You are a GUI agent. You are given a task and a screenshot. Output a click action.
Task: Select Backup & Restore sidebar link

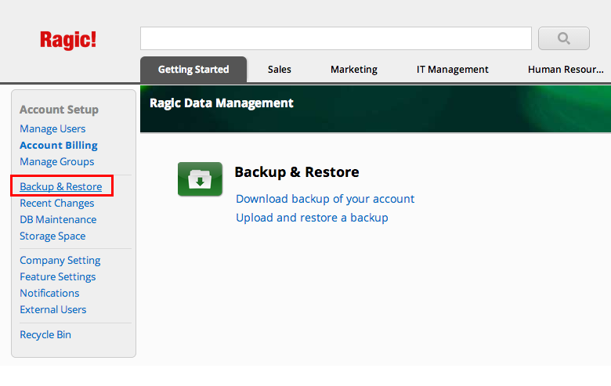[61, 186]
